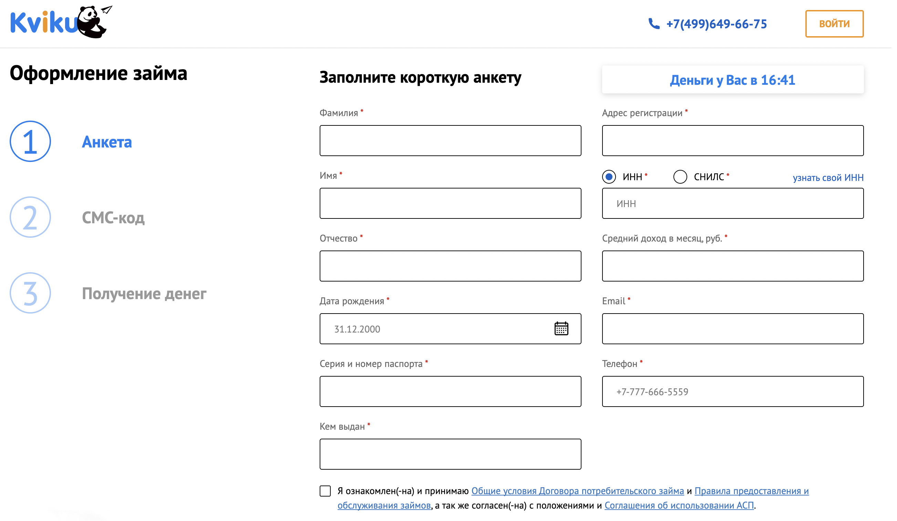
Task: Focus the Адрес регистрации input field
Action: pyautogui.click(x=733, y=141)
